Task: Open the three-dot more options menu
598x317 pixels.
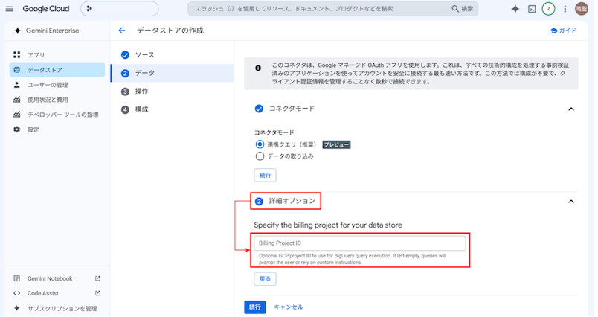Action: click(565, 9)
